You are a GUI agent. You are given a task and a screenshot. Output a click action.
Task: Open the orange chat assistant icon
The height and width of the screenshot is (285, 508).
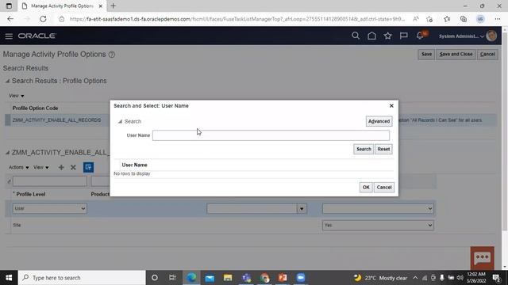(483, 258)
